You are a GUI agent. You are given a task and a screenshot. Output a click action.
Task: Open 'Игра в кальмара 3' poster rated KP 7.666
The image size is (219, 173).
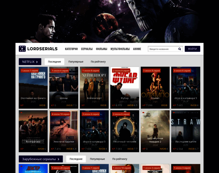tap(94, 131)
